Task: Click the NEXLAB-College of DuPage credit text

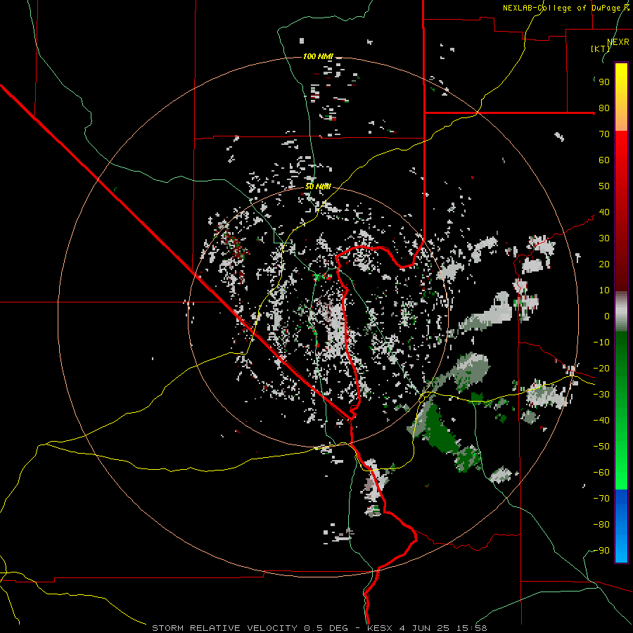Action: coord(565,8)
